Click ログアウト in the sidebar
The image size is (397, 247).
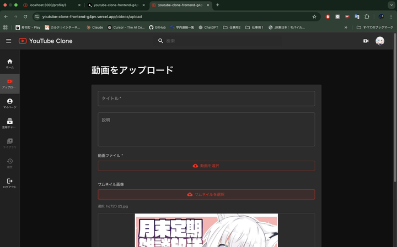click(x=9, y=184)
